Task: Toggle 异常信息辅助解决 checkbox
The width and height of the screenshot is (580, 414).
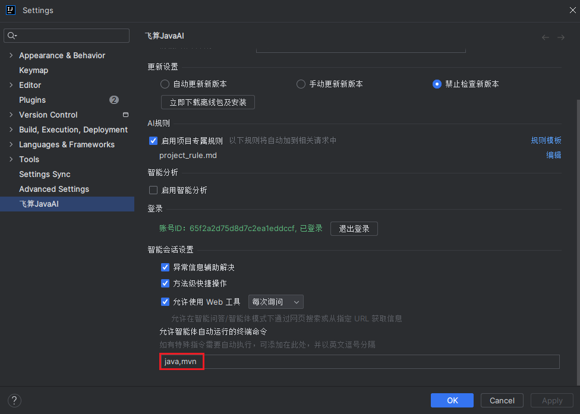Action: pos(165,267)
